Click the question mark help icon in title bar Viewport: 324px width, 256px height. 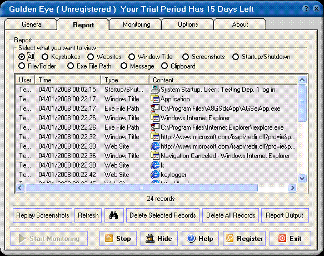[306, 9]
